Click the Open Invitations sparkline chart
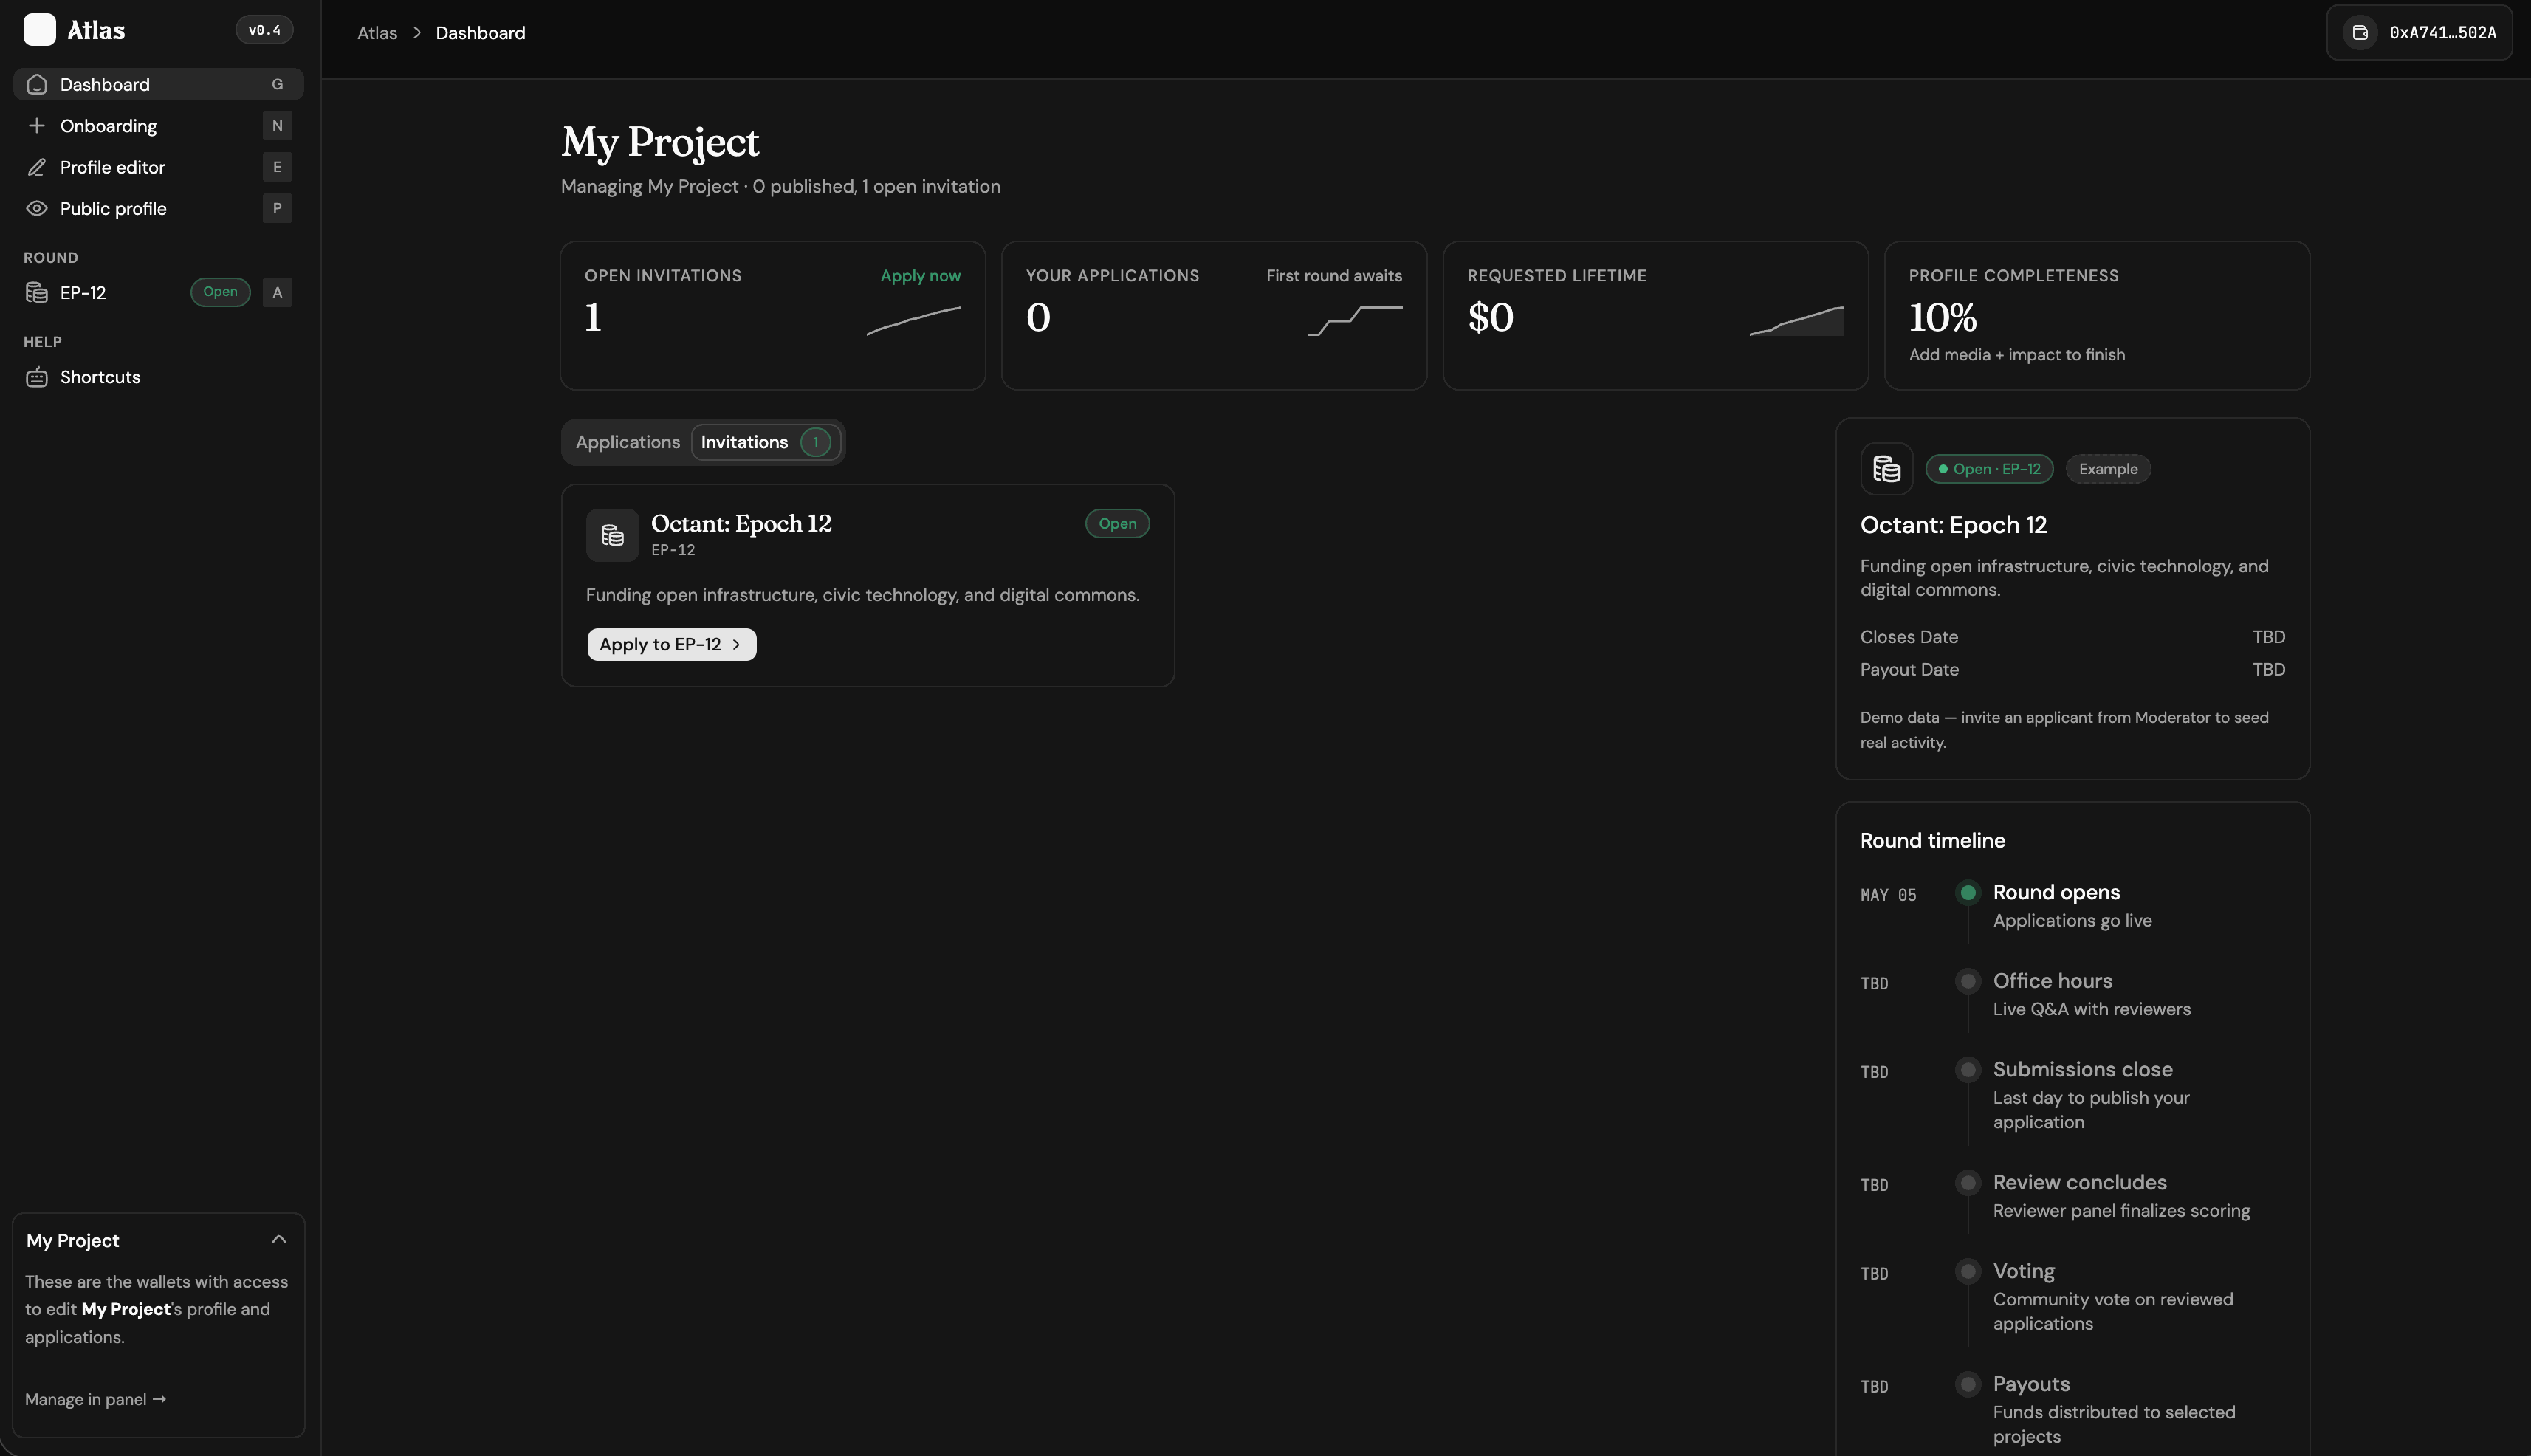Screen dimensions: 2531x1456 pyautogui.click(x=913, y=320)
